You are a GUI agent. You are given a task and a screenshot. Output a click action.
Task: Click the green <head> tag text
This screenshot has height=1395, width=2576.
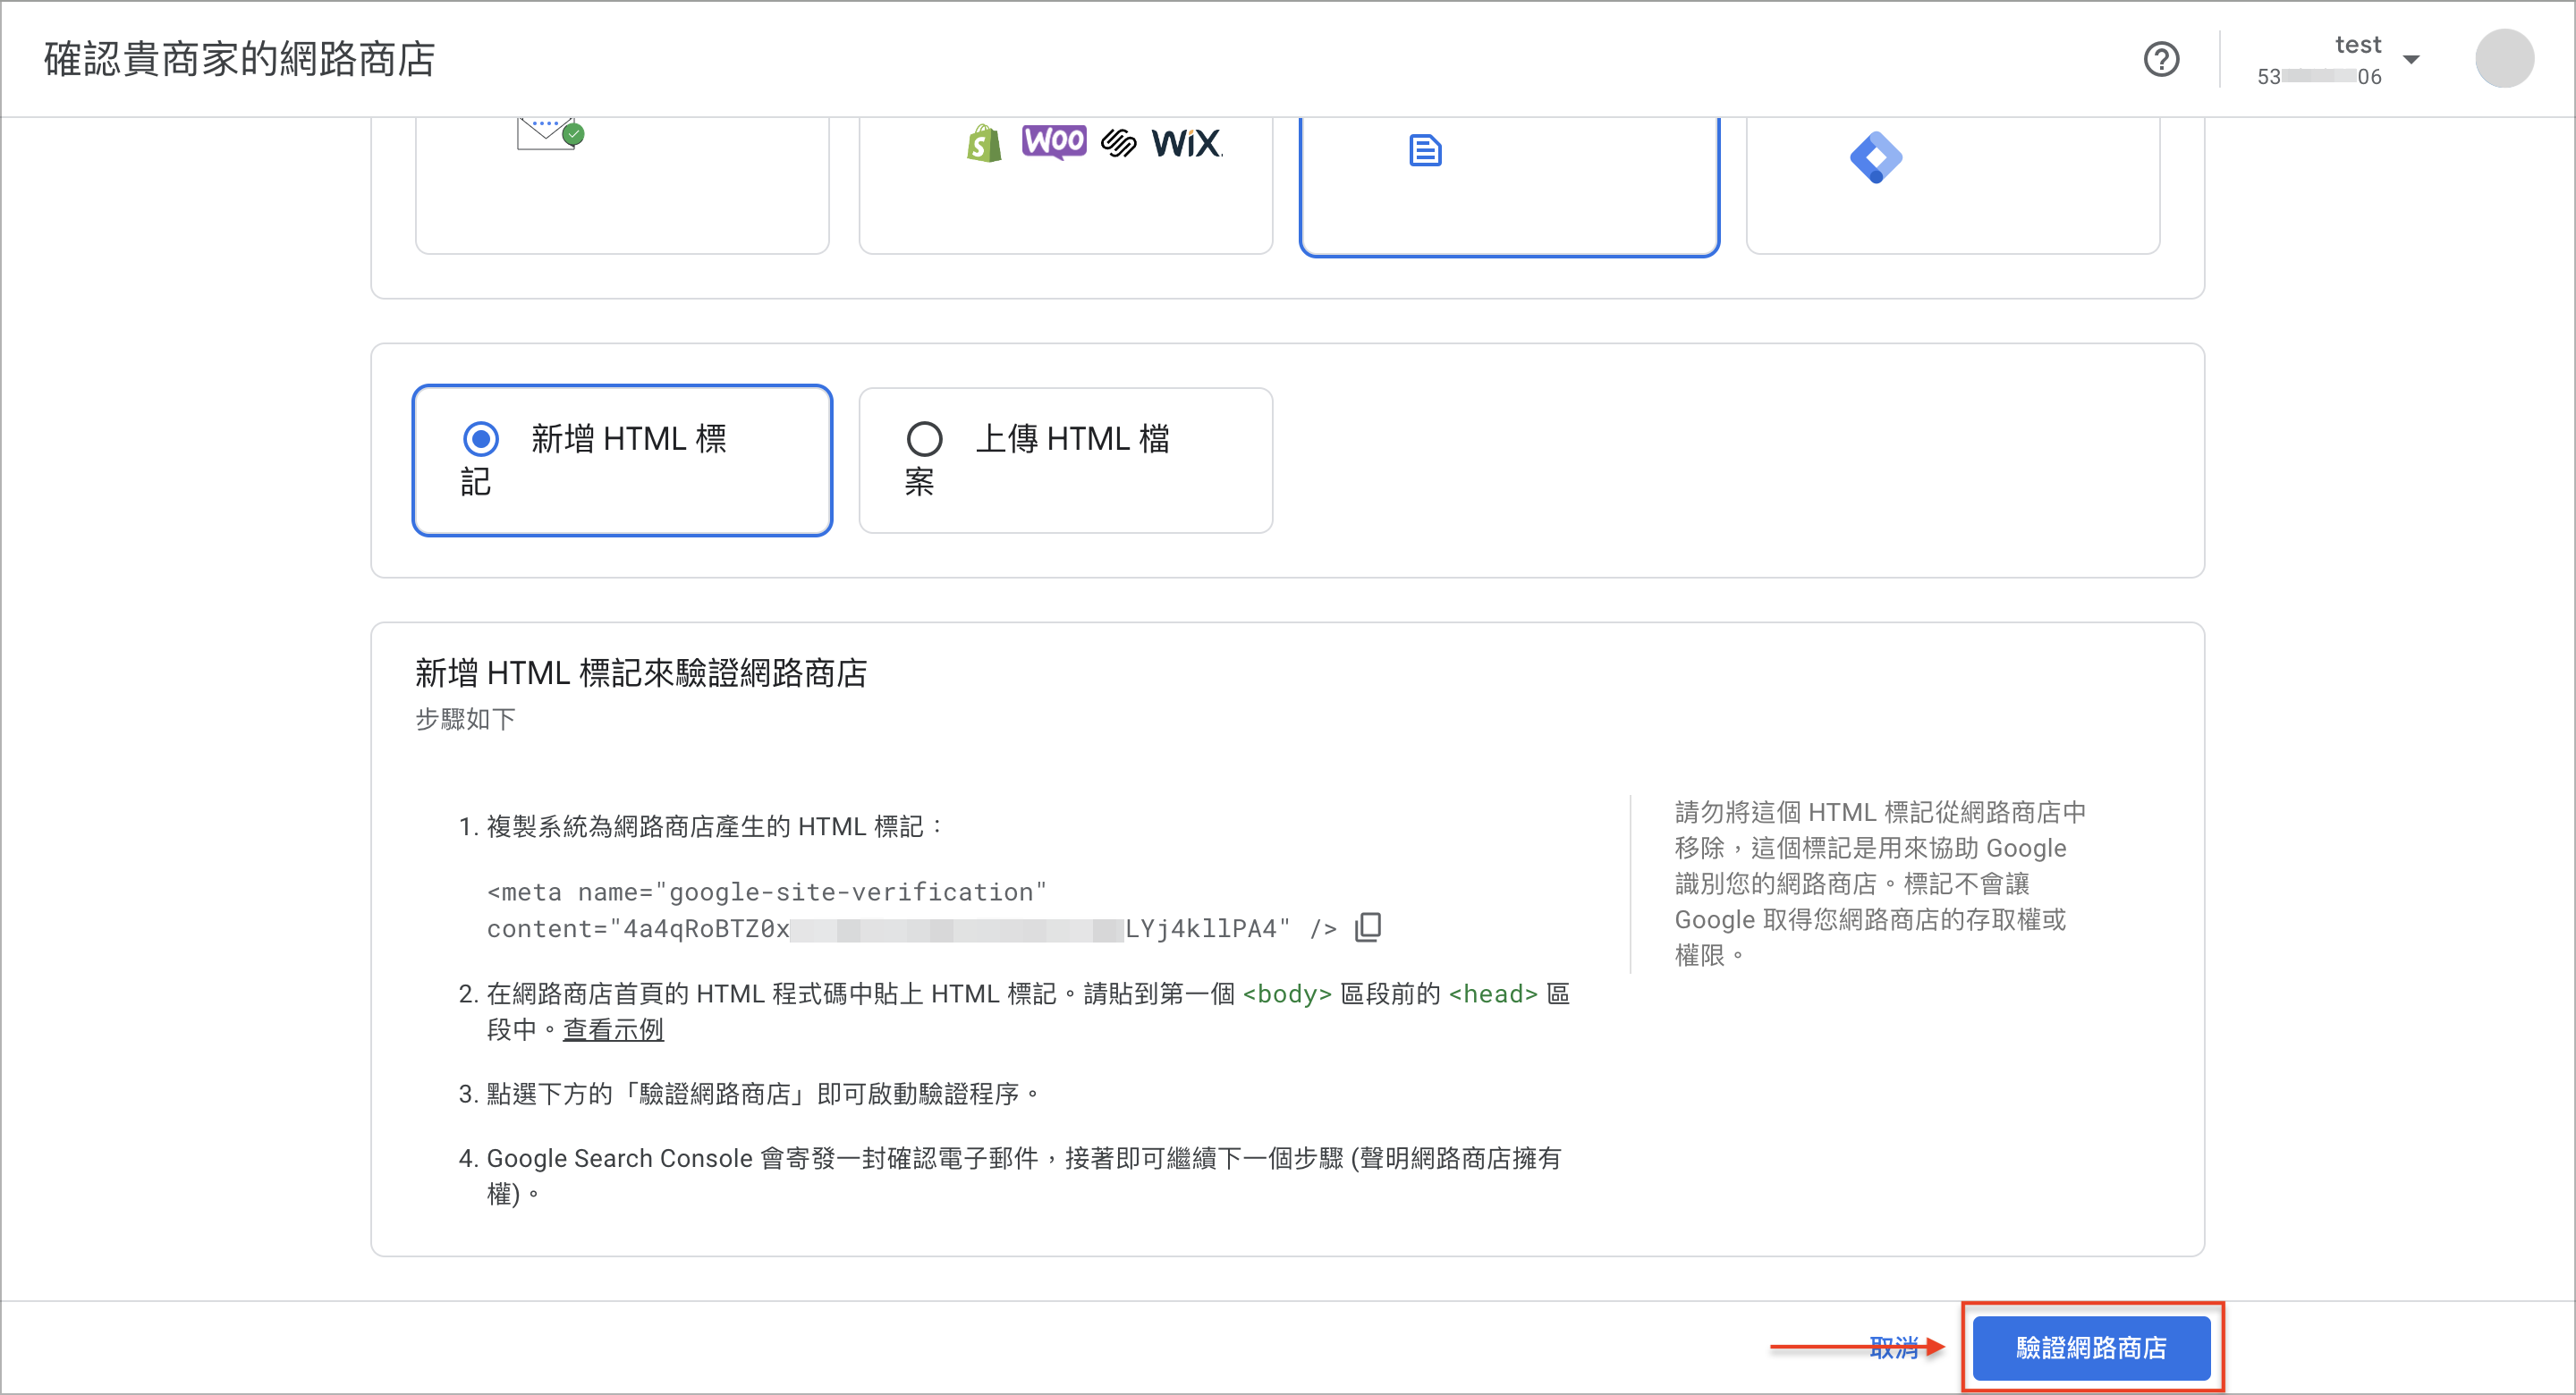coord(1492,993)
